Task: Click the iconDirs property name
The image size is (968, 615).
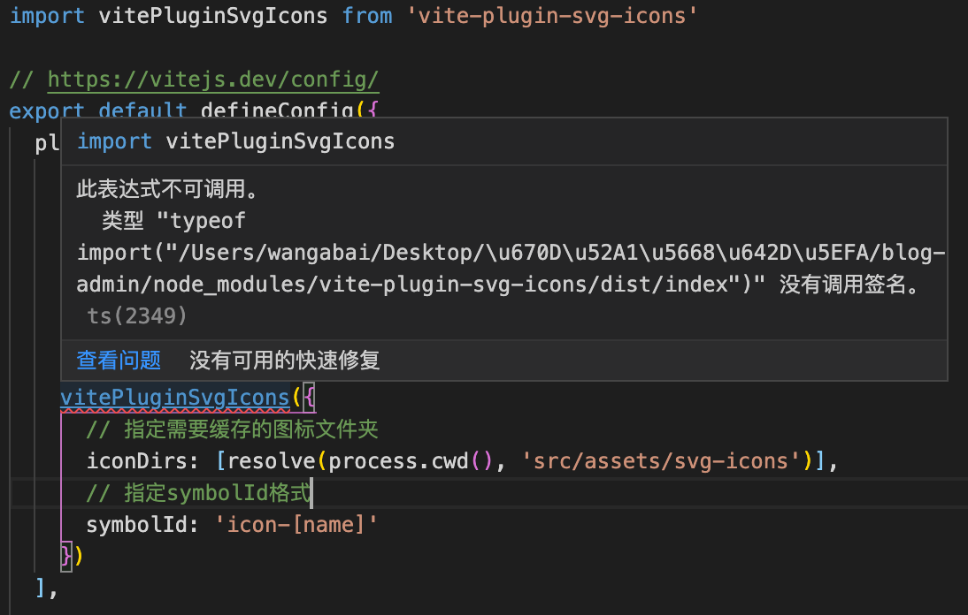Action: (x=135, y=461)
